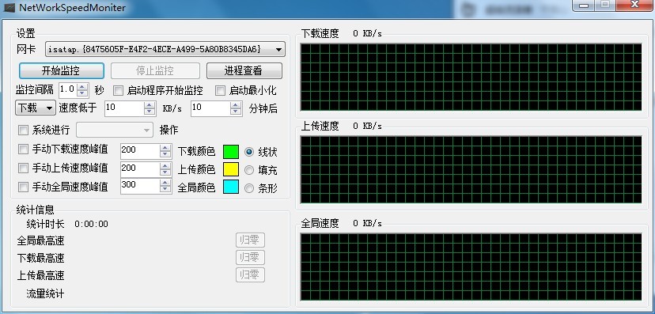Pick the green 下载颜色 swatch
The height and width of the screenshot is (314, 655).
pos(231,152)
